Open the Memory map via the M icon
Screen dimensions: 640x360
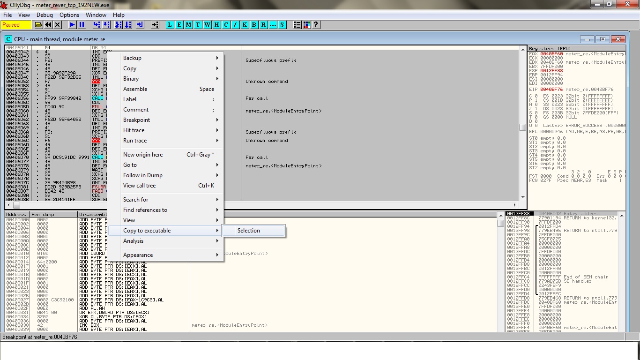(188, 25)
